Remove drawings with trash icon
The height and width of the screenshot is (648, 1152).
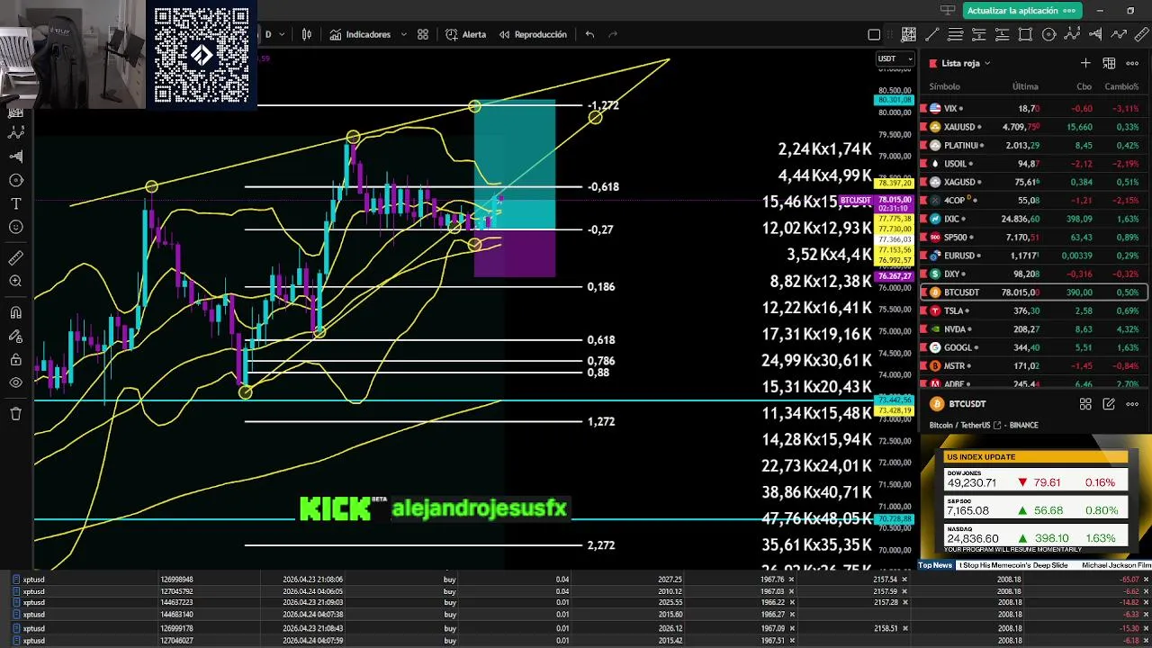[x=15, y=414]
